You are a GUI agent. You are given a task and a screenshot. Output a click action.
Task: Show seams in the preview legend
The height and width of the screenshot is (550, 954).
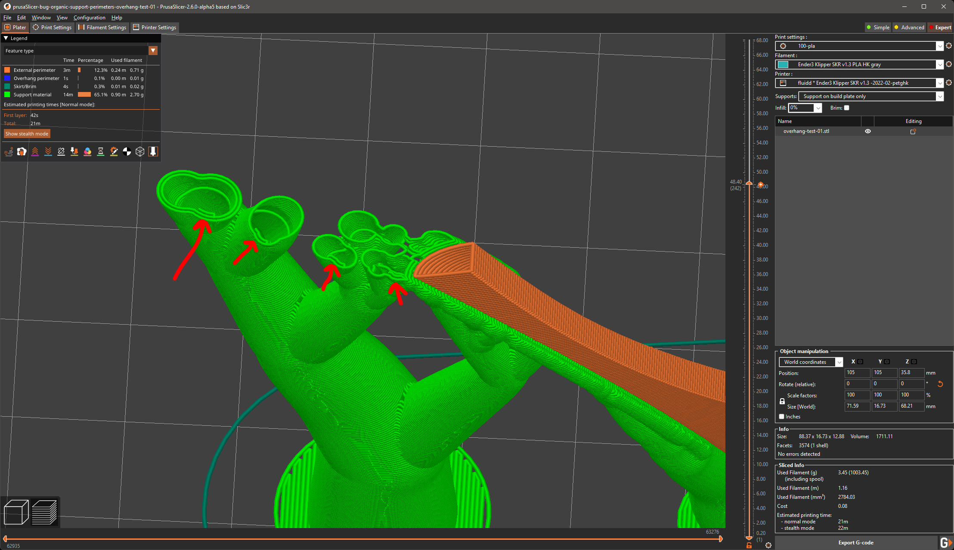[61, 151]
